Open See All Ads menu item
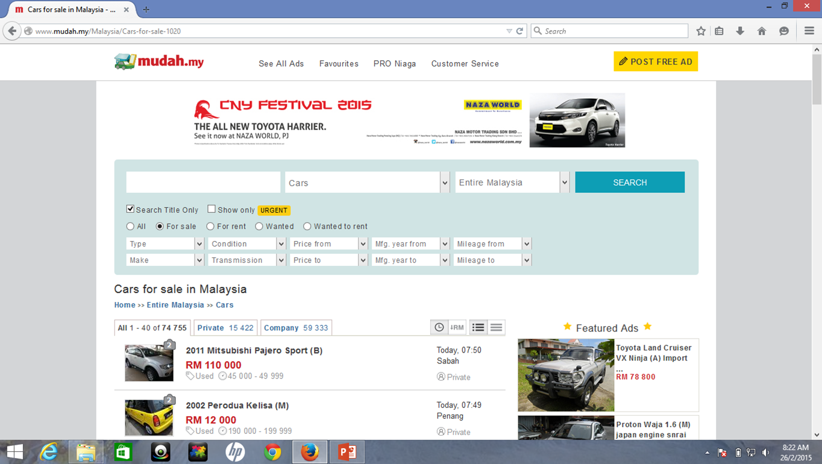Viewport: 822px width, 464px height. coord(281,64)
